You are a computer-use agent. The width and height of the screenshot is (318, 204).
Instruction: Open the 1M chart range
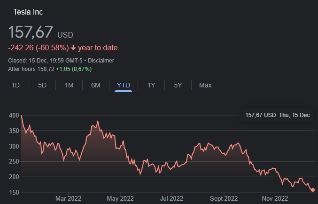(x=69, y=85)
